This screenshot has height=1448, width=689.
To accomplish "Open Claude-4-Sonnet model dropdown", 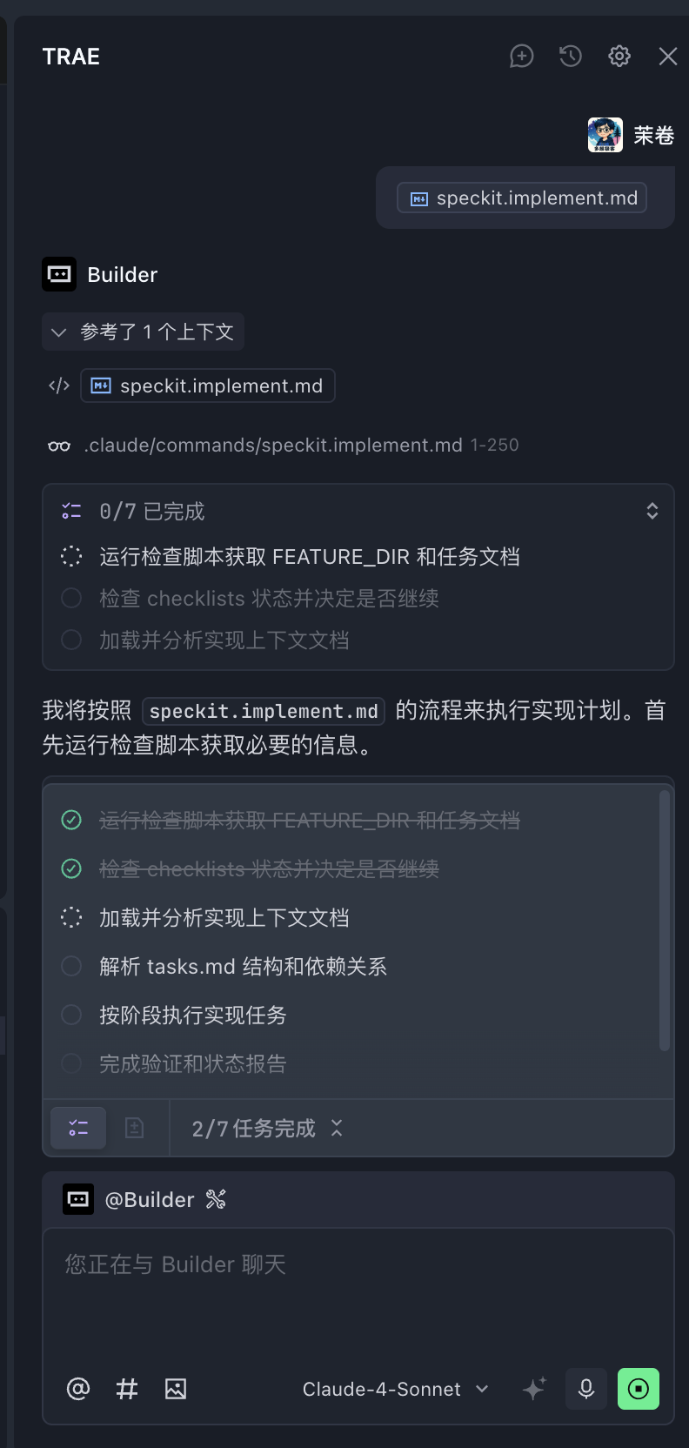I will pos(395,1389).
